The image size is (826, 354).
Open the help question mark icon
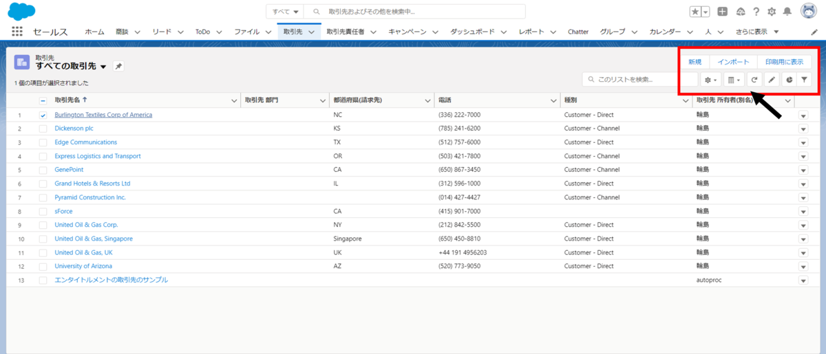coord(756,12)
